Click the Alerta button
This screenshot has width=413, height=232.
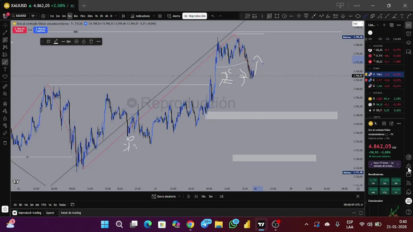pyautogui.click(x=174, y=16)
